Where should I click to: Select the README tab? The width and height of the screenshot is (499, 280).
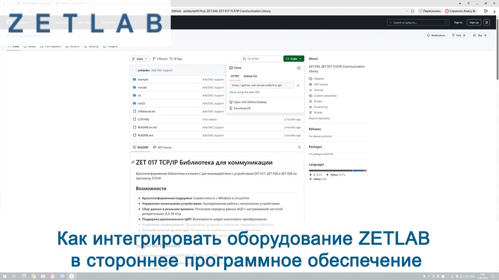[141, 147]
